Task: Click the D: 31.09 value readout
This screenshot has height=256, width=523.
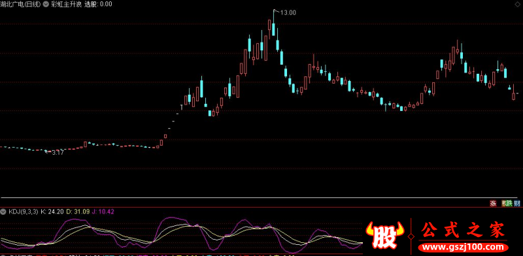Action: click(78, 212)
